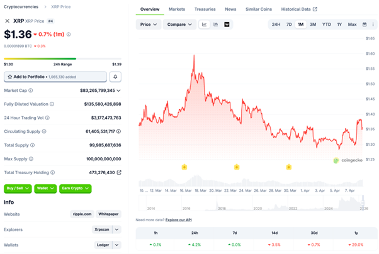This screenshot has height=254, width=379.
Task: Click Add to Portfolio button
Action: 55,77
